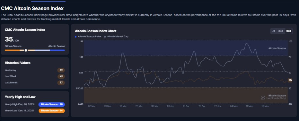Click the white index slider knob
Screen dimensions: 299x121
point(26,50)
